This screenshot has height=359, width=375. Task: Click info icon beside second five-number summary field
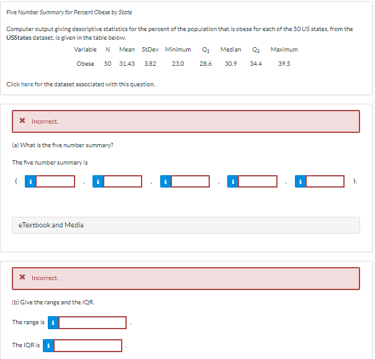point(98,181)
